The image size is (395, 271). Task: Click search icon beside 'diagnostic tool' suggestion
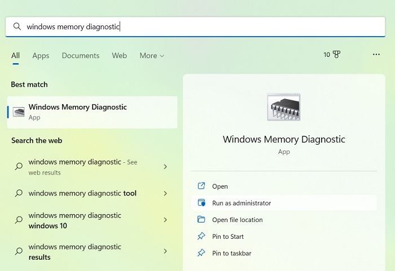pos(19,193)
